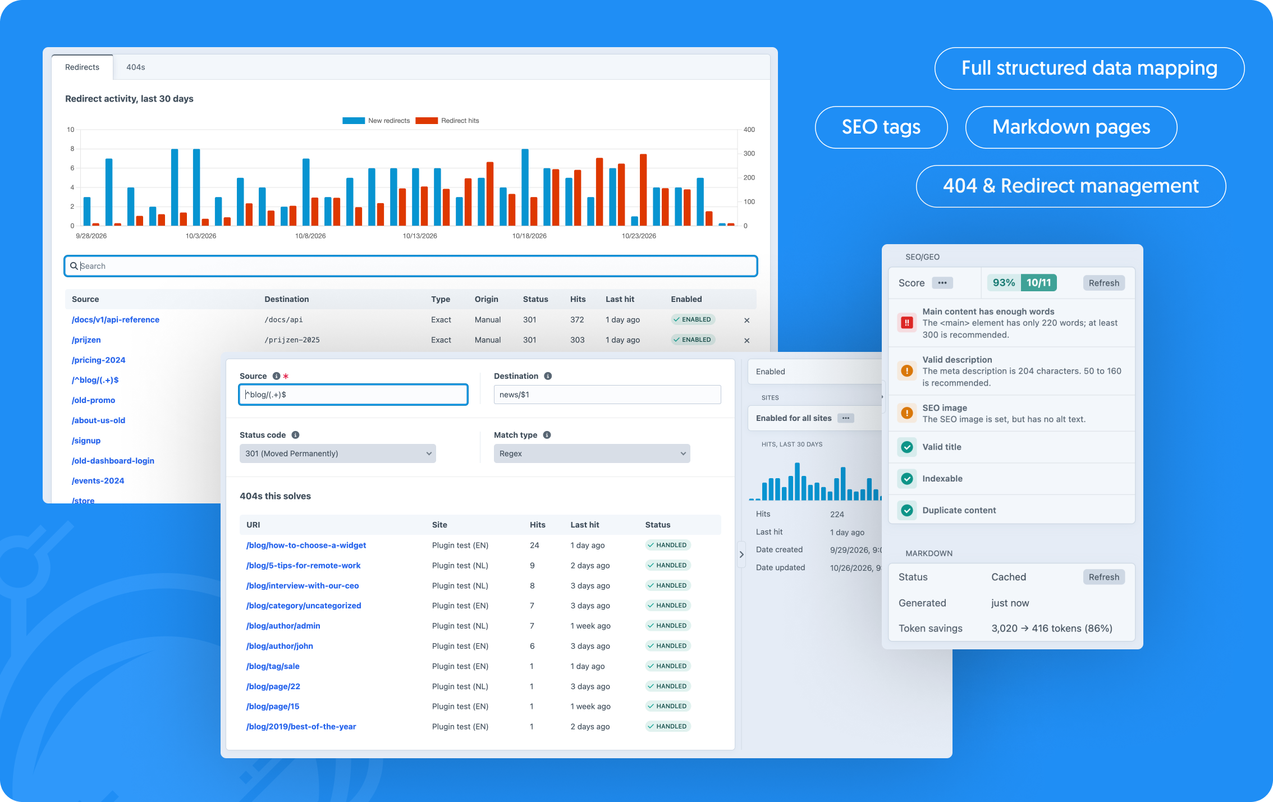This screenshot has height=802, width=1273.
Task: Click the warning icon beside Valid description
Action: click(x=906, y=371)
